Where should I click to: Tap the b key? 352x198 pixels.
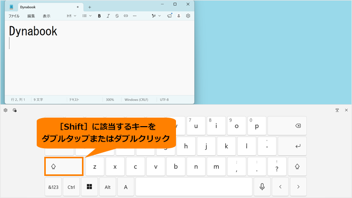(176, 167)
